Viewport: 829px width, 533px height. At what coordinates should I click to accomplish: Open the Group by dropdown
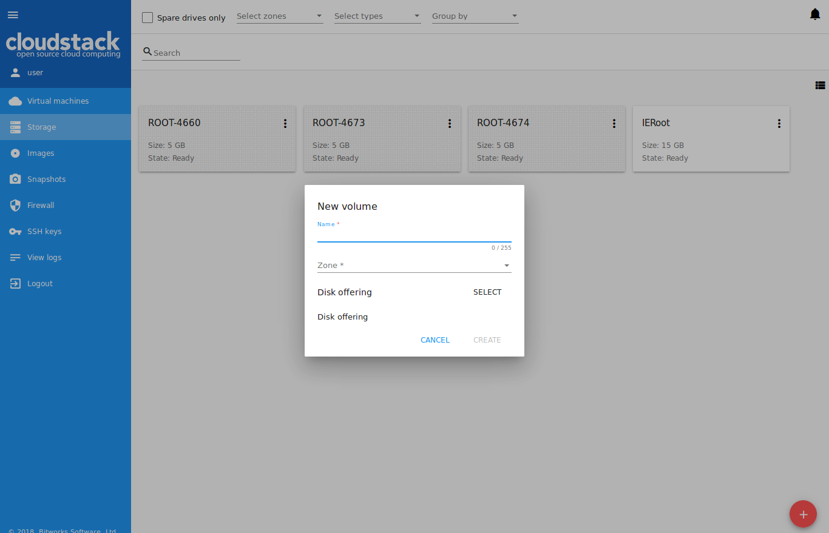click(475, 16)
